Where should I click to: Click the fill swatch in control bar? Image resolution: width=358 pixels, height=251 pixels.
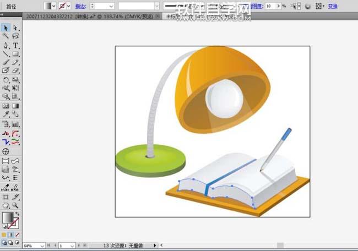[48, 6]
